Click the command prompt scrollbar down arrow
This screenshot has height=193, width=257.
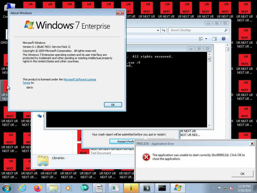pyautogui.click(x=209, y=125)
